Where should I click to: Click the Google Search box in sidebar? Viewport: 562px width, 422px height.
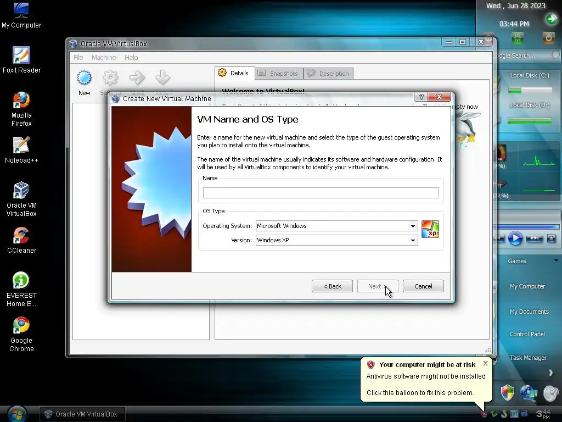[x=521, y=55]
